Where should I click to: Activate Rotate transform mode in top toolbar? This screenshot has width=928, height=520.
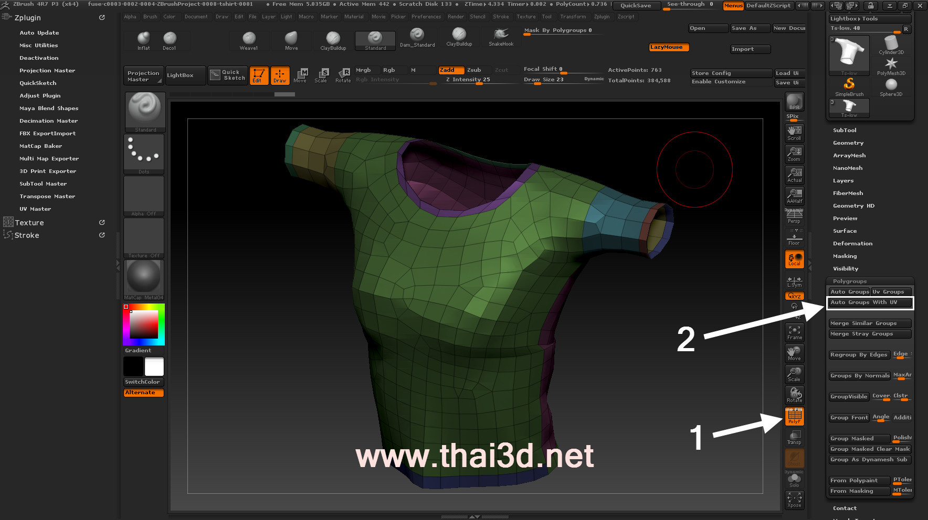tap(343, 75)
